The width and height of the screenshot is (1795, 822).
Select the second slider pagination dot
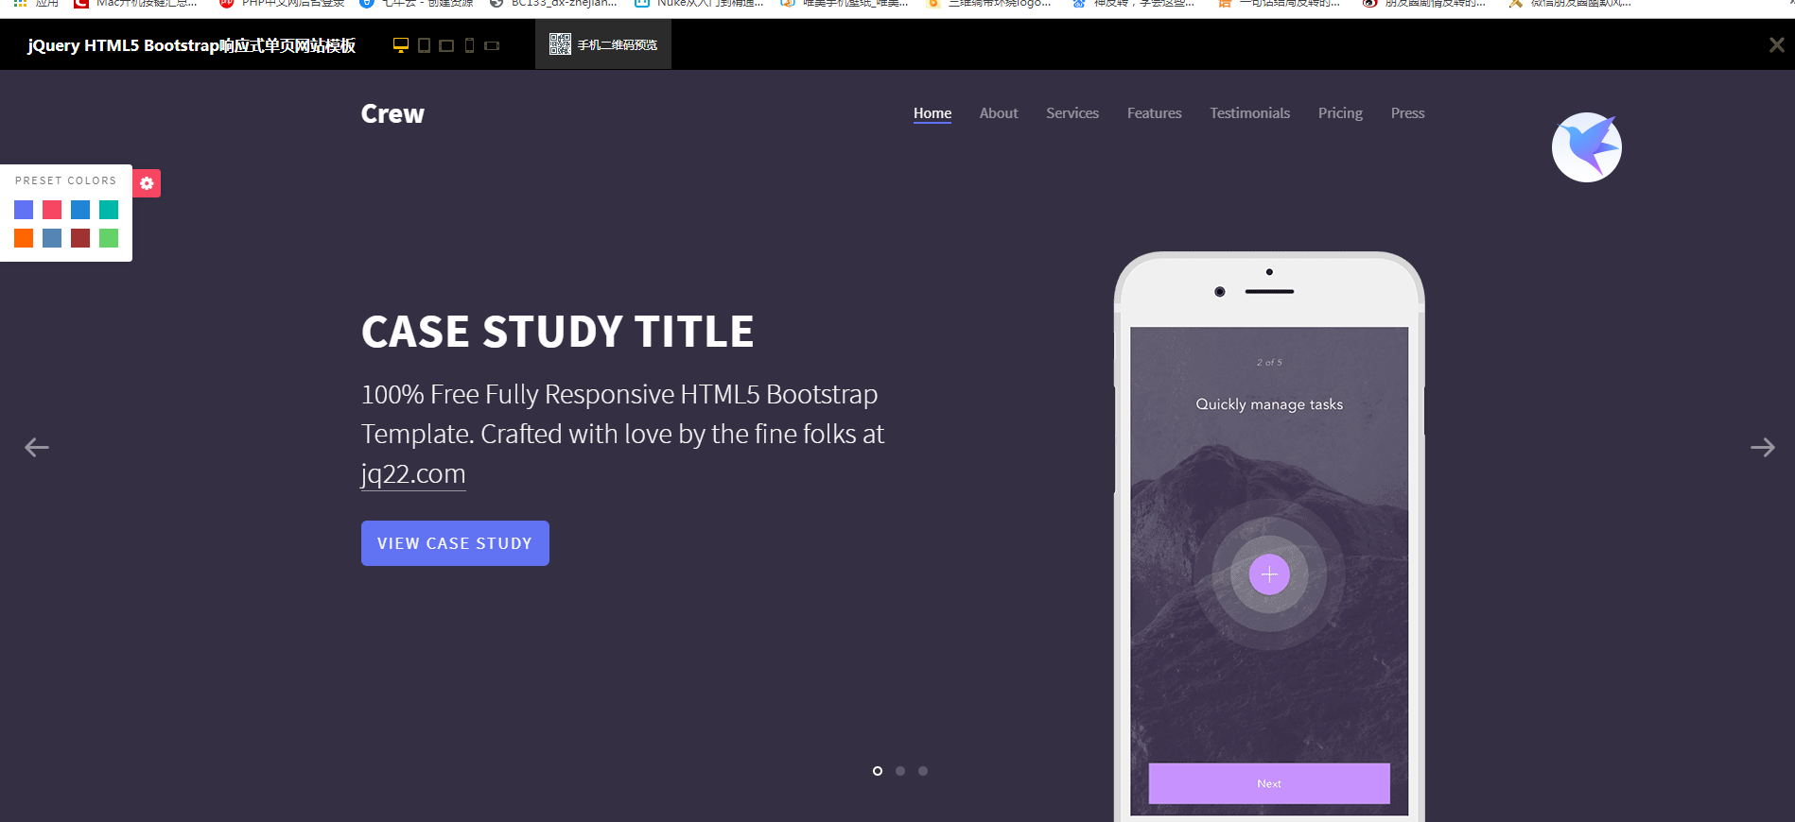[900, 771]
